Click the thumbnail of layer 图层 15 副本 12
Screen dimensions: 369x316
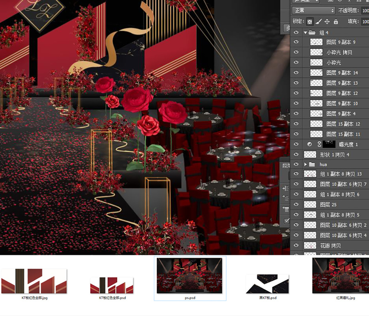(316, 124)
